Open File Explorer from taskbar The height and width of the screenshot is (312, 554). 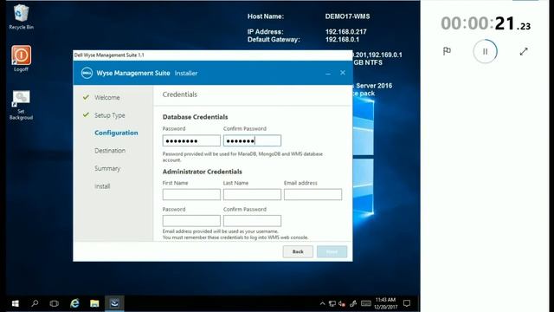(x=94, y=303)
